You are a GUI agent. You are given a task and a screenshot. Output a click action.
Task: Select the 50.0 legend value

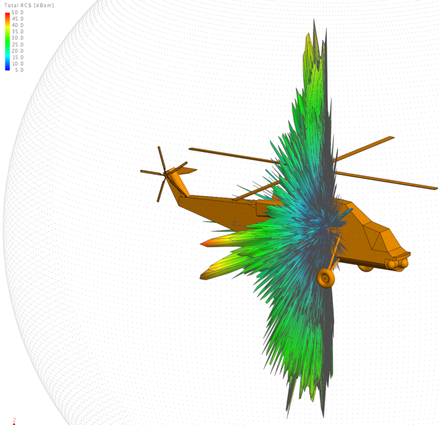point(18,12)
